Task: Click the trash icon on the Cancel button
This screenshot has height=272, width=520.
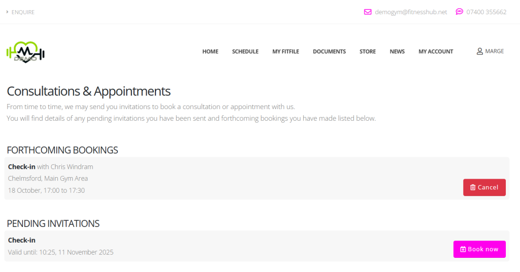Action: [473, 187]
